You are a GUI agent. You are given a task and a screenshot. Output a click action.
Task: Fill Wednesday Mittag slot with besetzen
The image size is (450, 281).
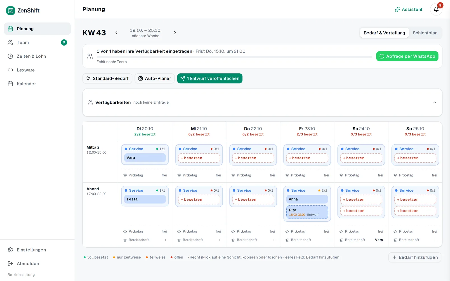[199, 158]
